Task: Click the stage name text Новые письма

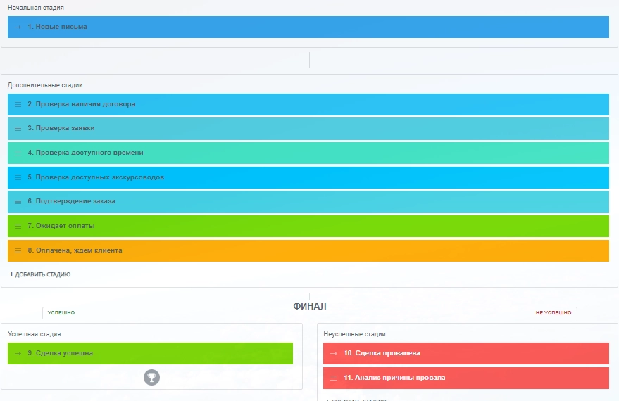Action: pos(57,27)
